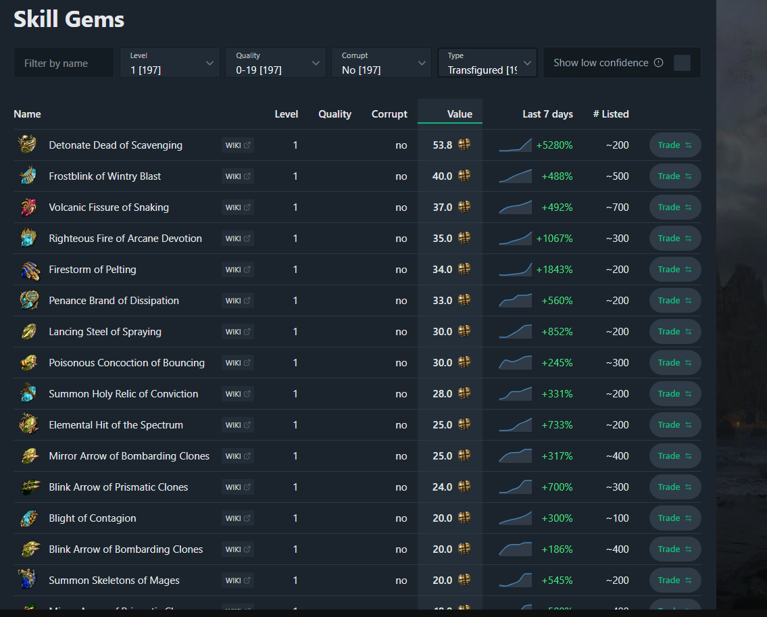This screenshot has height=617, width=767.
Task: Click the Blight of Contagion gem icon
Action: click(x=29, y=518)
